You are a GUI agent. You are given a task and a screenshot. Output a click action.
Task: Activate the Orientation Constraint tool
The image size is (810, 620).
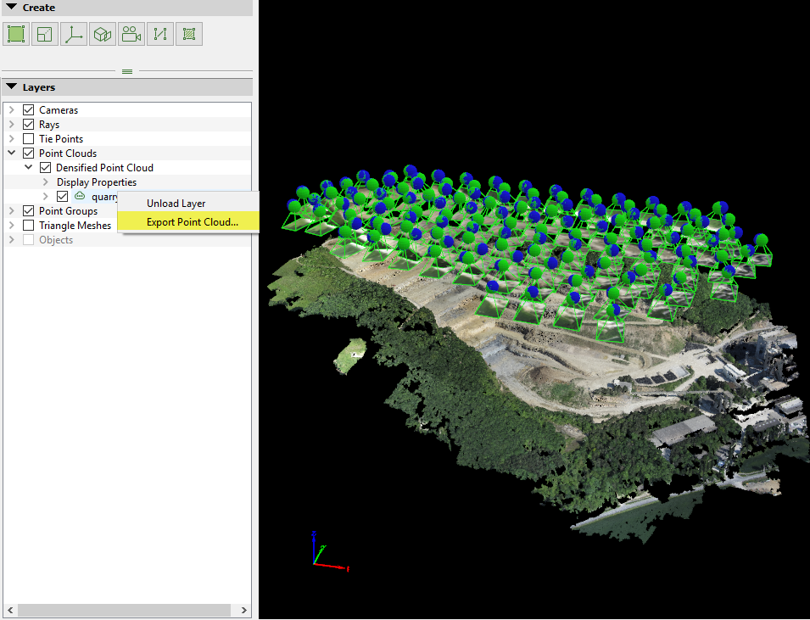point(73,33)
